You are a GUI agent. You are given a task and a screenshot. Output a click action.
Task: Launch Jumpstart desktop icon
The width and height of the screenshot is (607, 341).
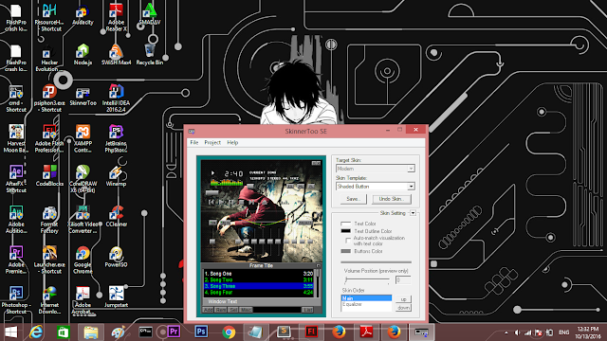point(116,296)
